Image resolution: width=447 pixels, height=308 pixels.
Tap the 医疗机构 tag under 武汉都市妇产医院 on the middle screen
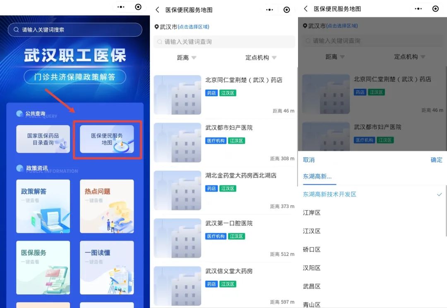click(x=216, y=141)
